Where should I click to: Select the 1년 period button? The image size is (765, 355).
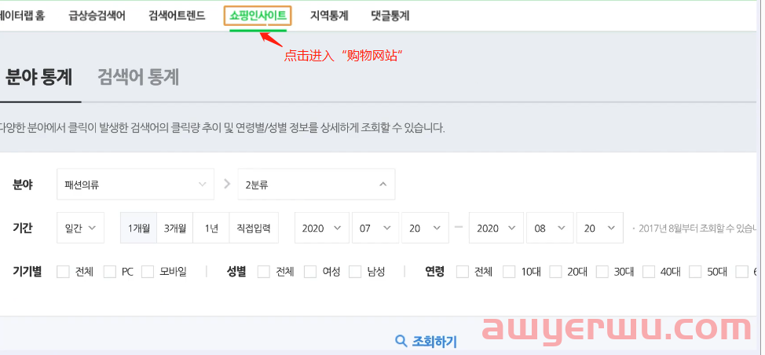pos(211,228)
